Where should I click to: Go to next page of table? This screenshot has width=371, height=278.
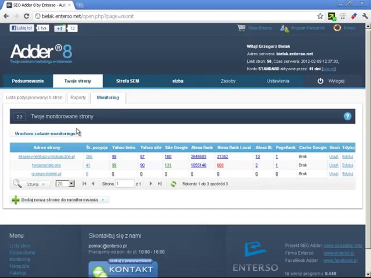click(150, 184)
